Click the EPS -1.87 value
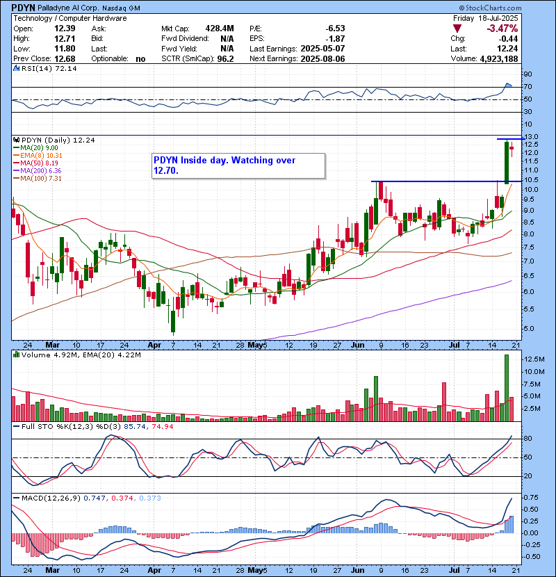Screen dimensions: 556x577 [335, 39]
